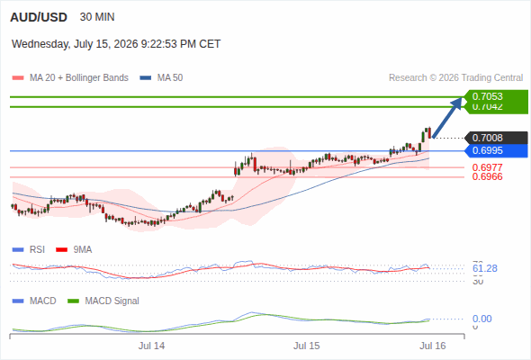Click the MACD blue legend swatch
This screenshot has height=360, width=531.
pos(18,301)
